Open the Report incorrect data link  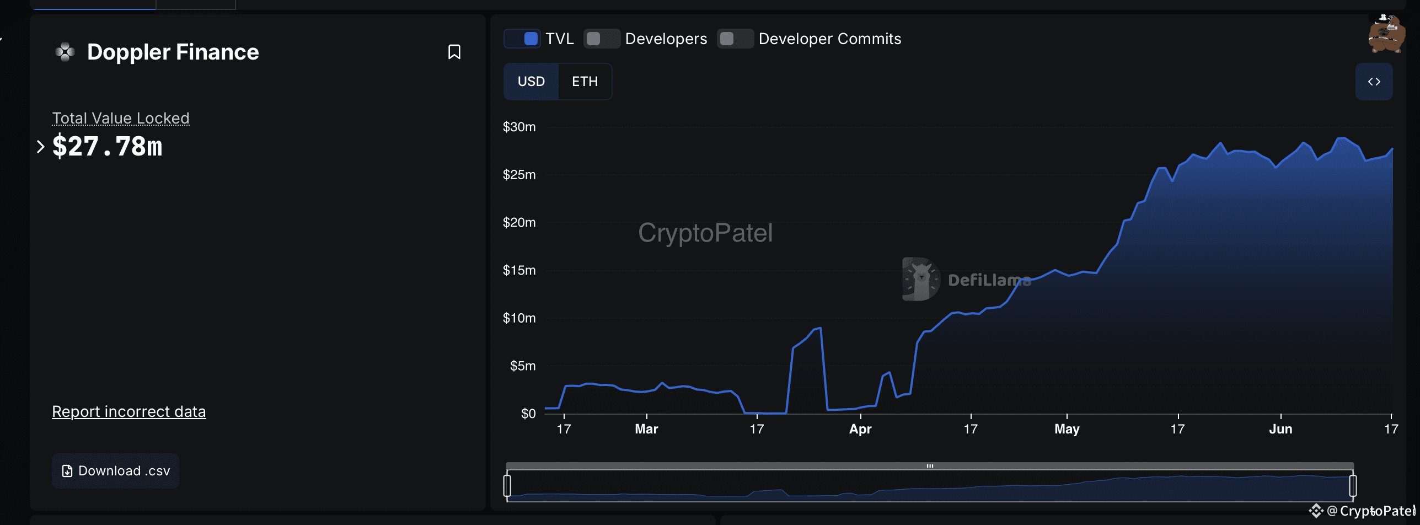click(128, 411)
